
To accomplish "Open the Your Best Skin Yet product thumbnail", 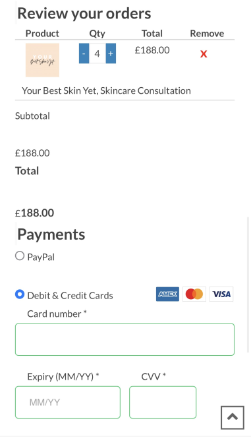I will [x=42, y=60].
